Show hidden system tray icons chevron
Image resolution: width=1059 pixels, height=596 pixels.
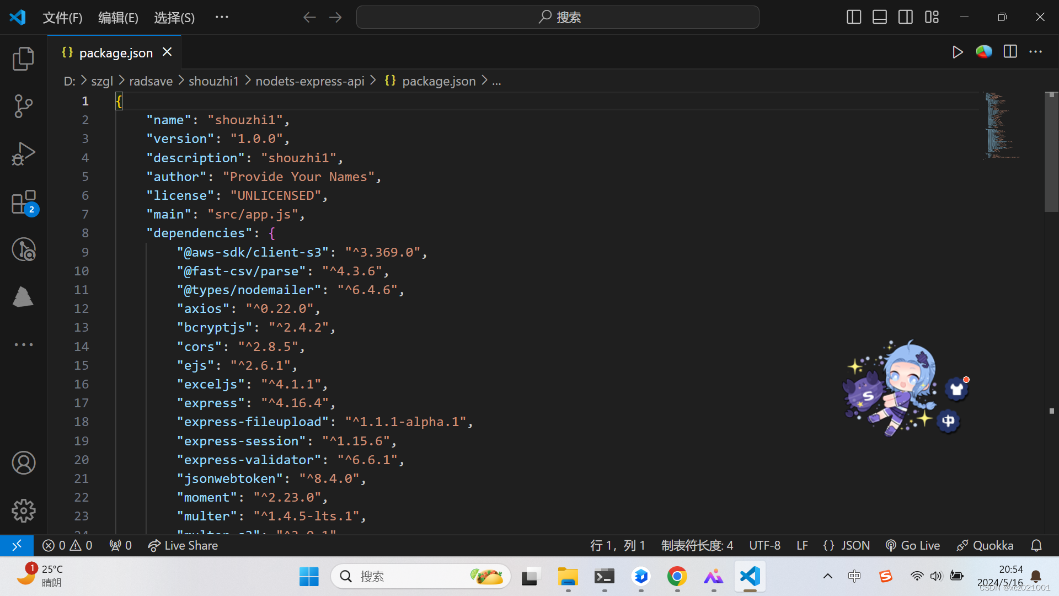(827, 576)
